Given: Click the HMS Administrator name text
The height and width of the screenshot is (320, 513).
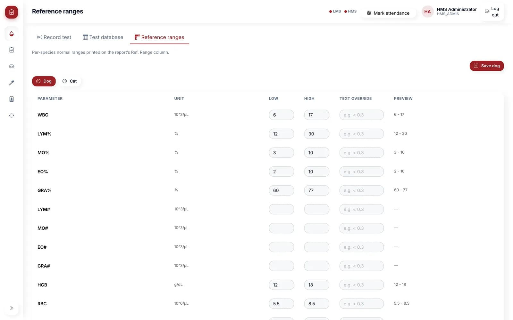Looking at the screenshot, I should click(x=457, y=9).
